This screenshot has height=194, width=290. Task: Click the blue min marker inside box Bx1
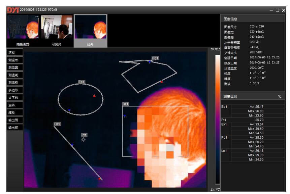[125, 116]
